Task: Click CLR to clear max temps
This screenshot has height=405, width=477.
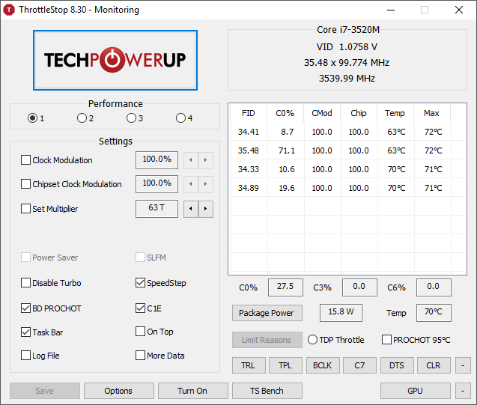Action: (x=434, y=365)
